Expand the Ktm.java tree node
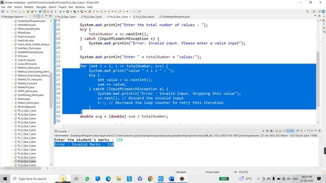This screenshot has width=326, height=183. [x=12, y=56]
